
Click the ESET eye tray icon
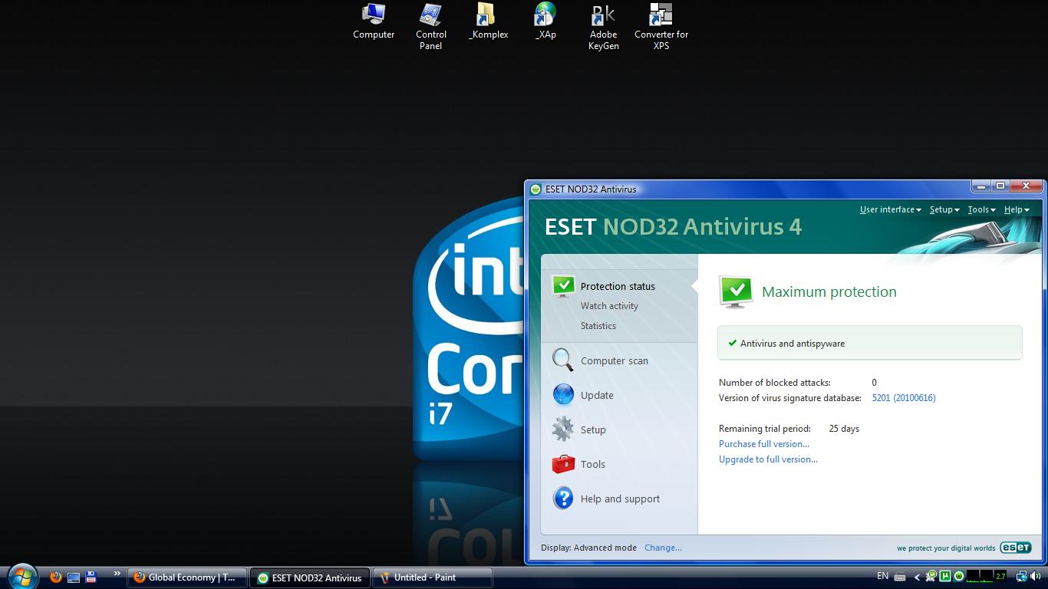tap(959, 576)
